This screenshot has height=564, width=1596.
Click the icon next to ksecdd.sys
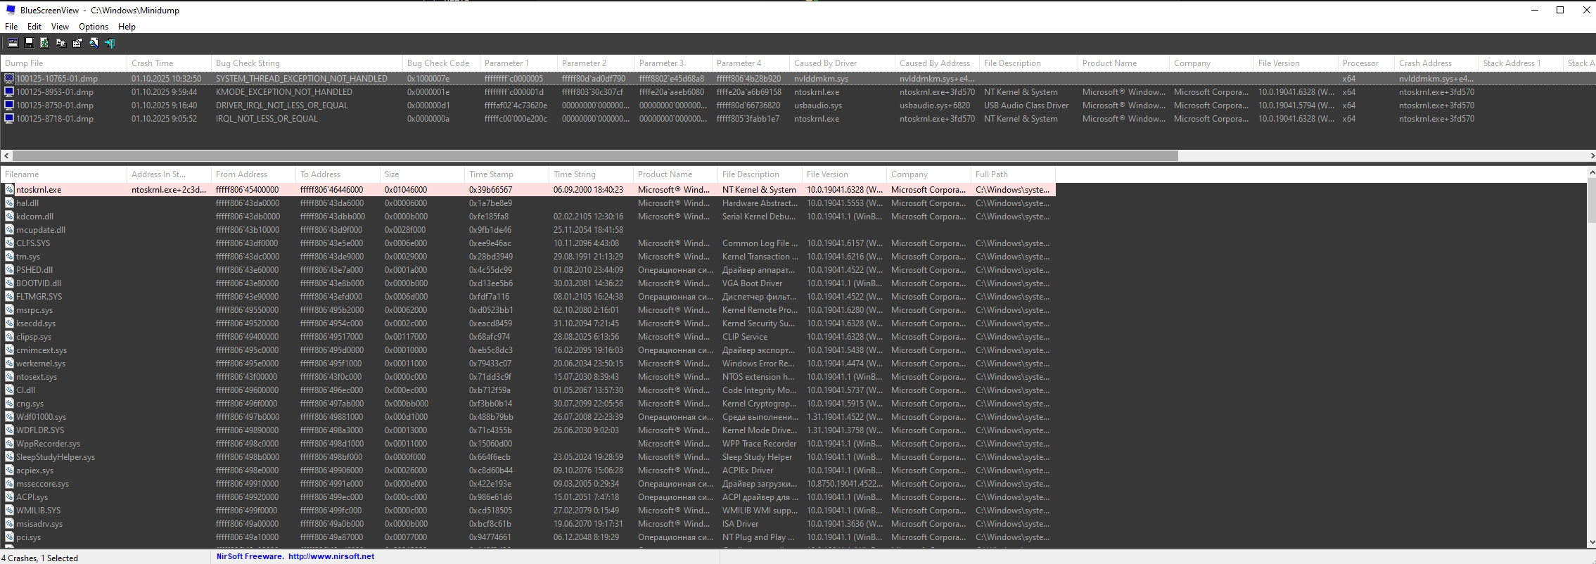coord(9,323)
